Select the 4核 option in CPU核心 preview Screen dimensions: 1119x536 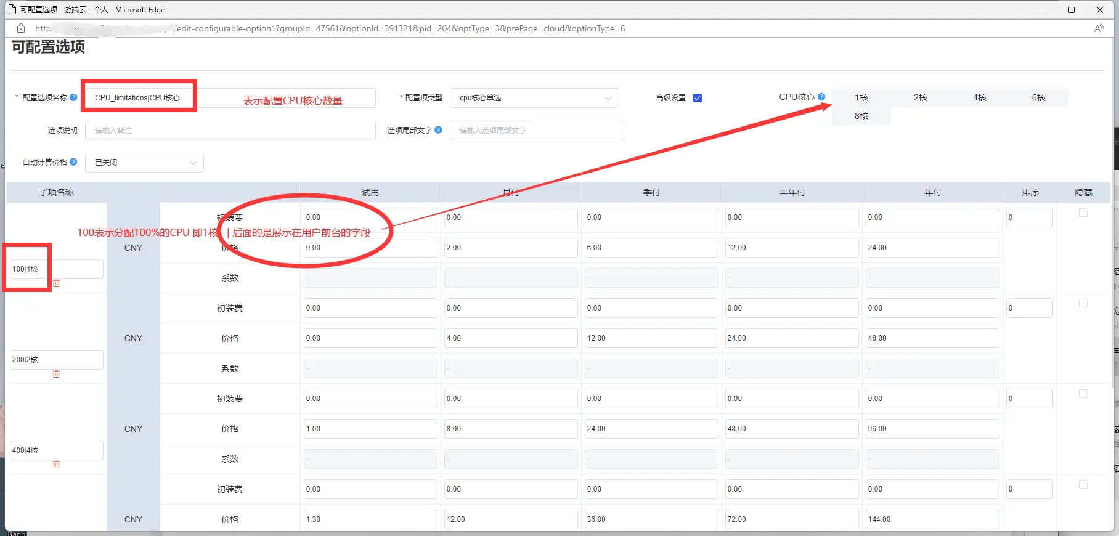(979, 98)
